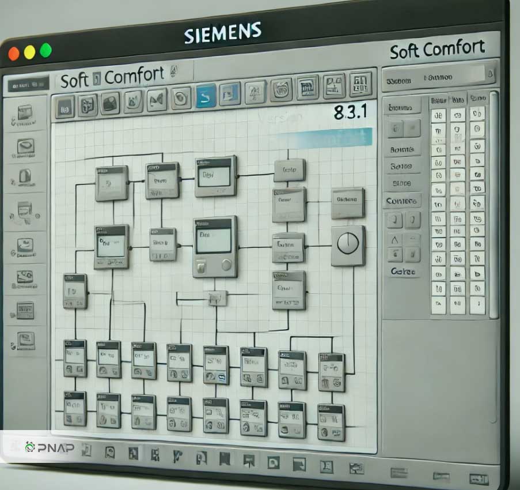
Task: Click the light-blue window icon beside the blue S
Action: (230, 95)
